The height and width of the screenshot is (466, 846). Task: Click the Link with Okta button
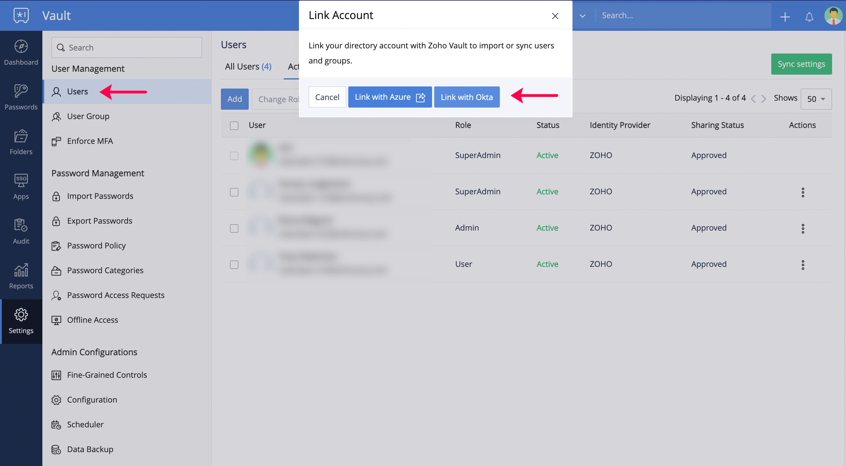tap(467, 97)
